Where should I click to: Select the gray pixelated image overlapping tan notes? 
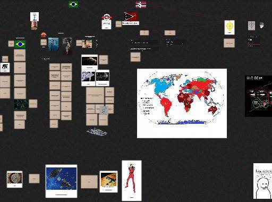pyautogui.click(x=104, y=110)
